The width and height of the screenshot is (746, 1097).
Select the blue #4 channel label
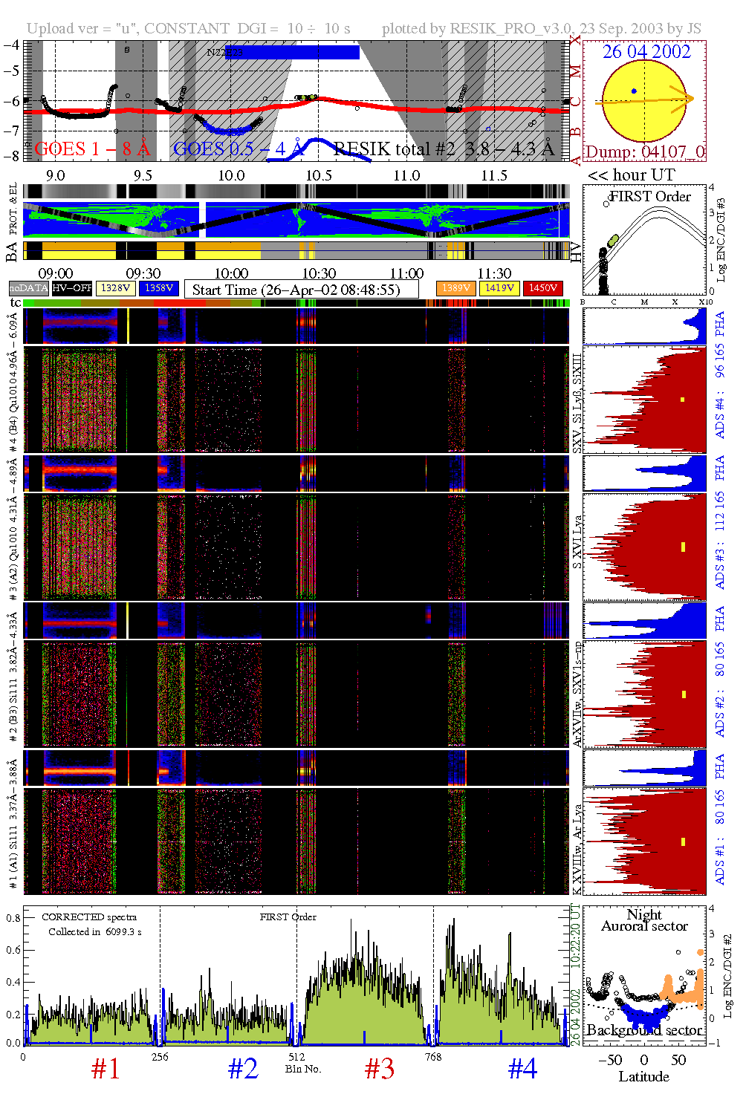[x=522, y=1069]
